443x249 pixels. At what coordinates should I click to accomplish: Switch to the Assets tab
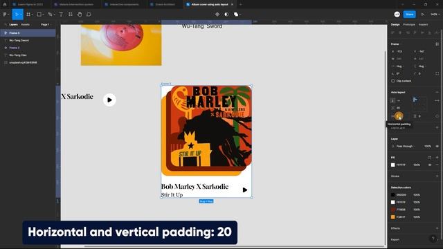(x=25, y=25)
